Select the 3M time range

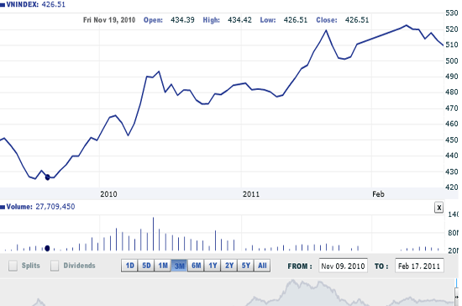tap(180, 266)
